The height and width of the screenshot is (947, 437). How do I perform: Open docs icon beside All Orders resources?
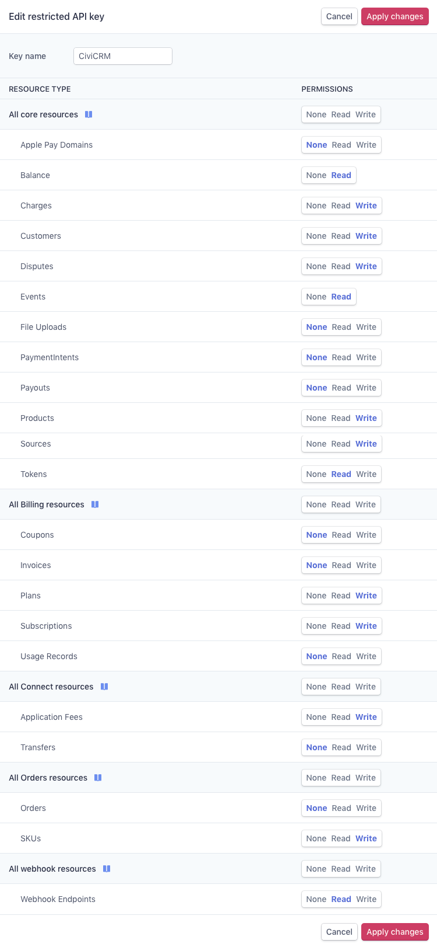pos(98,778)
